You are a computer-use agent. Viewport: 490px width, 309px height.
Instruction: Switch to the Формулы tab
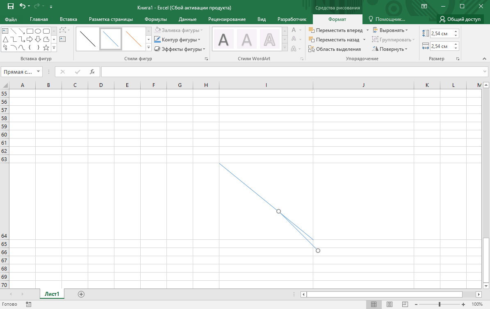click(155, 19)
